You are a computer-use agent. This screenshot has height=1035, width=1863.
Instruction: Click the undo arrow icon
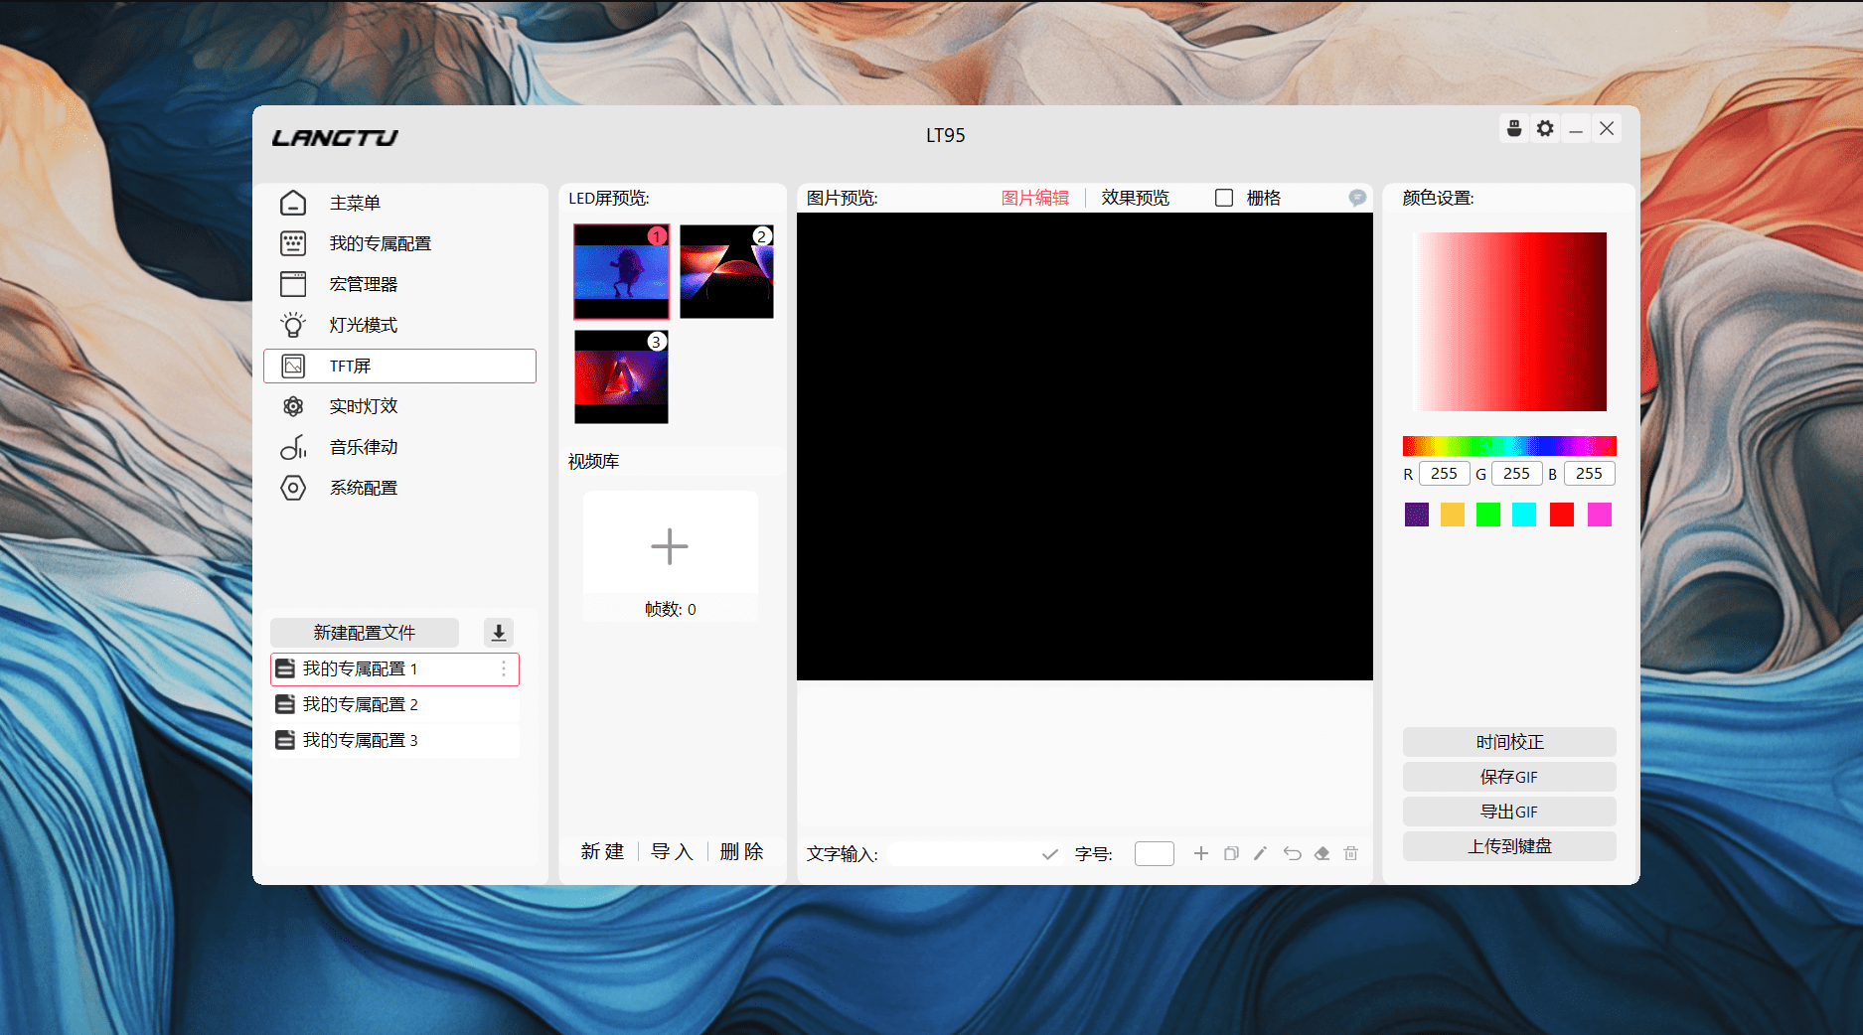[x=1292, y=853]
